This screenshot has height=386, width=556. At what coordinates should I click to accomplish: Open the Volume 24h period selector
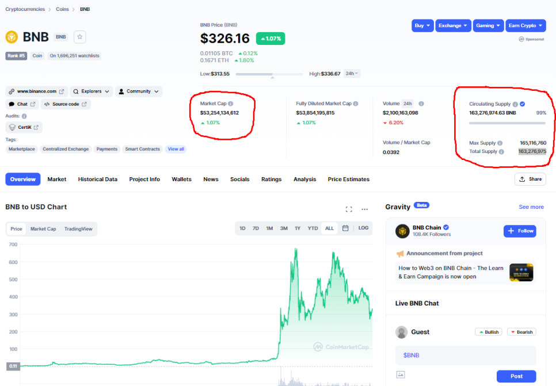408,104
